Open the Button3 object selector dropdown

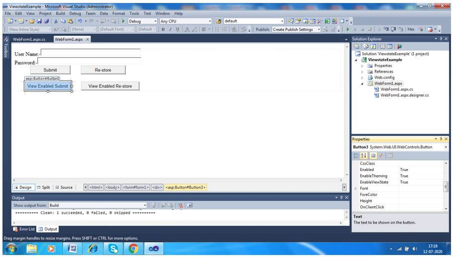tap(446, 147)
